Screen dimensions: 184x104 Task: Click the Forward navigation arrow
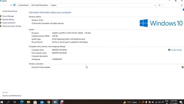(5, 5)
